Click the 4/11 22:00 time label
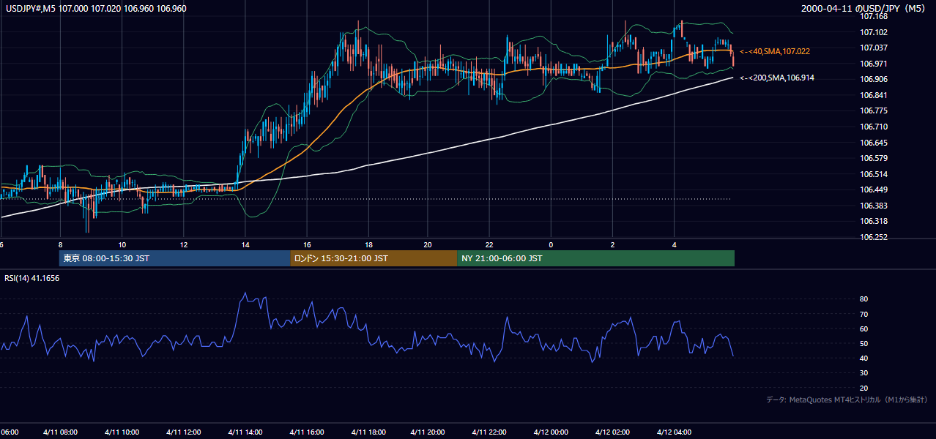 [x=490, y=432]
